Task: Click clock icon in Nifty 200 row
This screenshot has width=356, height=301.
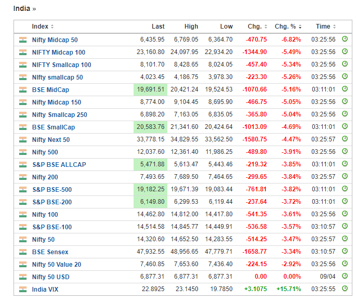Action: coord(345,176)
